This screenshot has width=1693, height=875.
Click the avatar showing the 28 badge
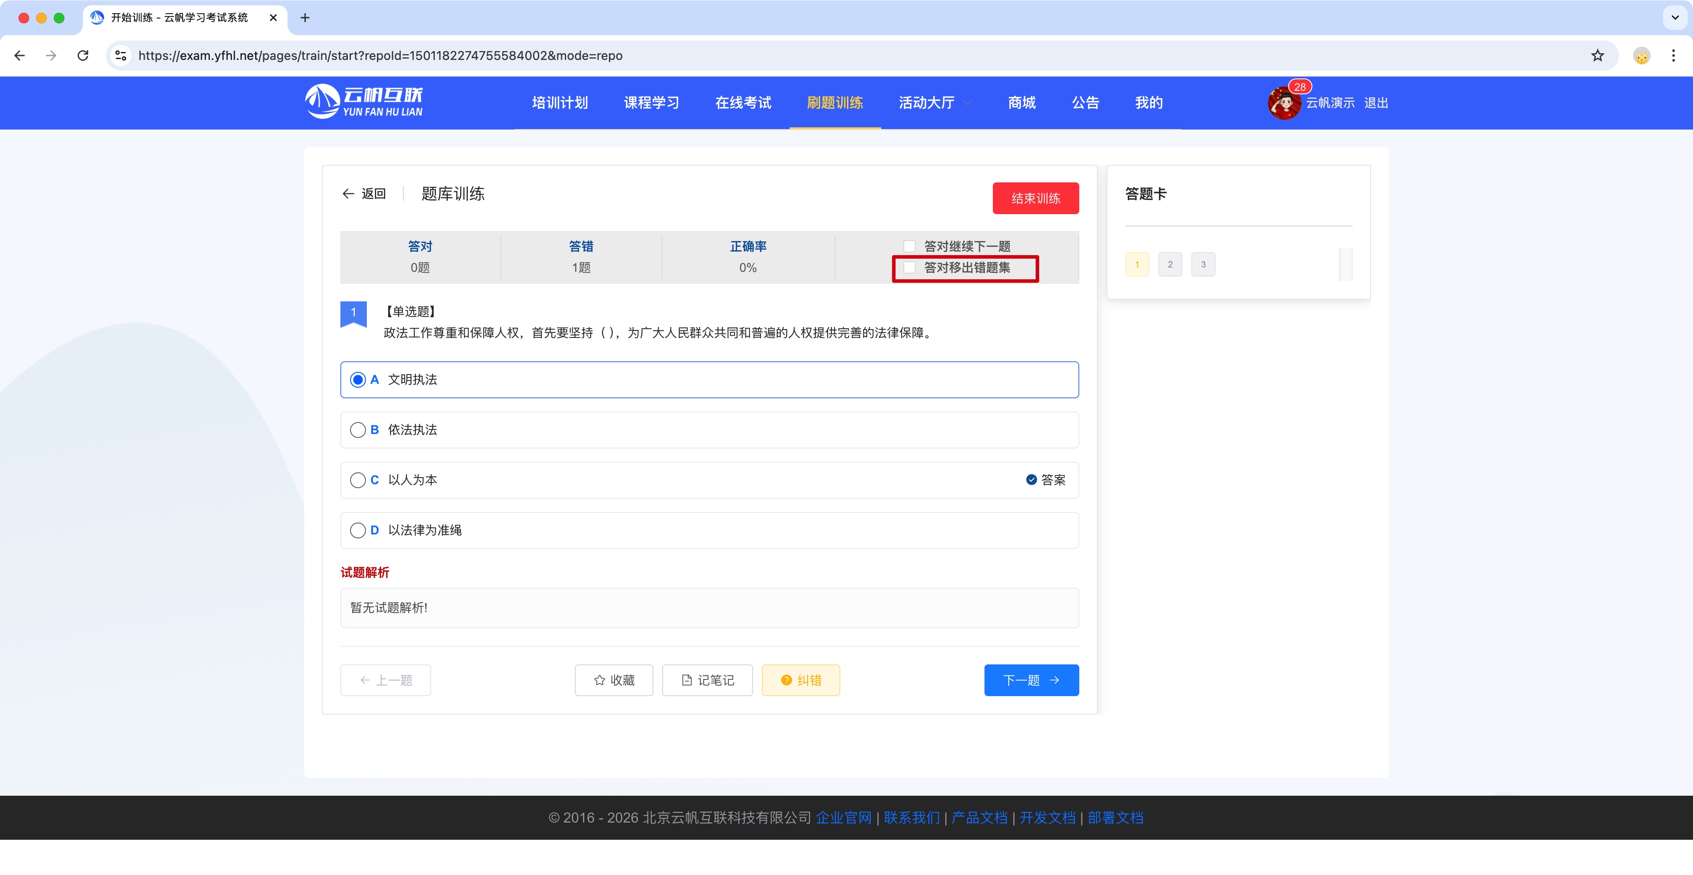[x=1283, y=103]
